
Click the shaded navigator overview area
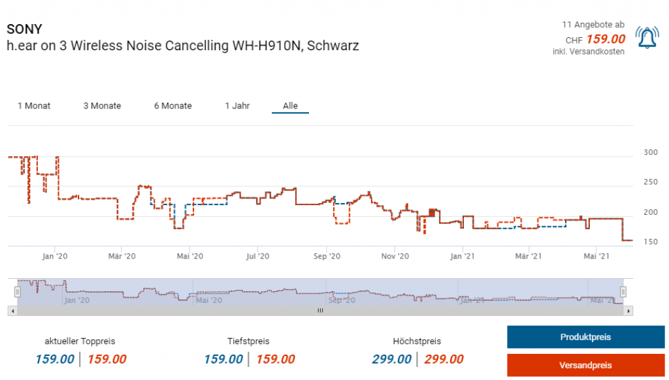click(320, 292)
